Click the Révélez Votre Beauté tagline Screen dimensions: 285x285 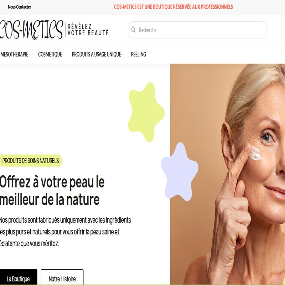(88, 30)
